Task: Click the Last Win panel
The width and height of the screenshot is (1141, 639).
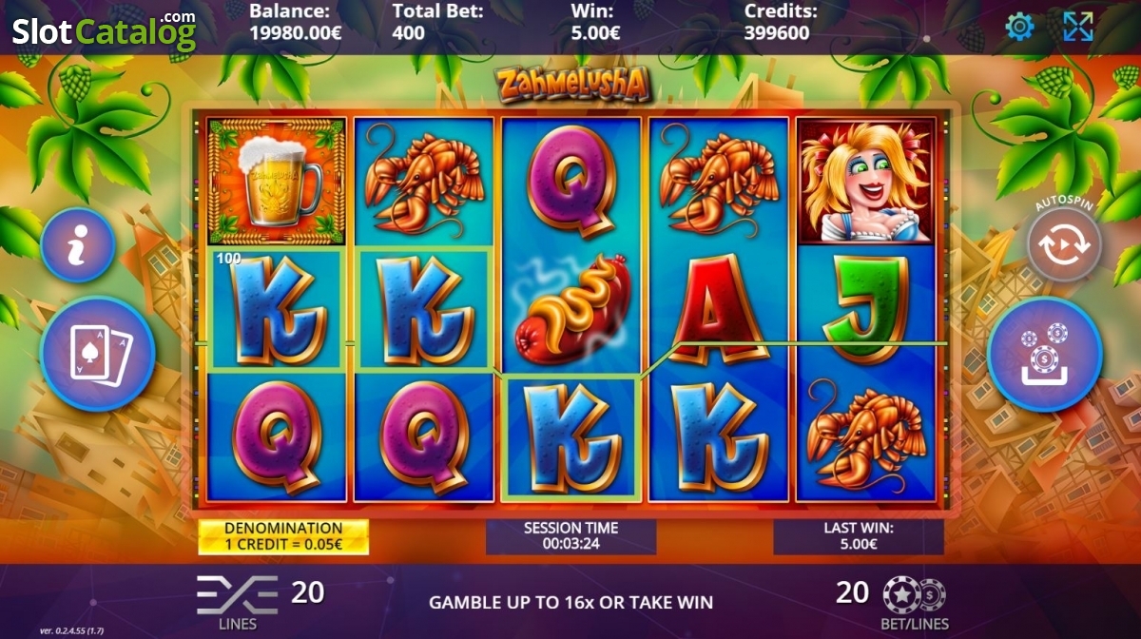Action: point(859,536)
